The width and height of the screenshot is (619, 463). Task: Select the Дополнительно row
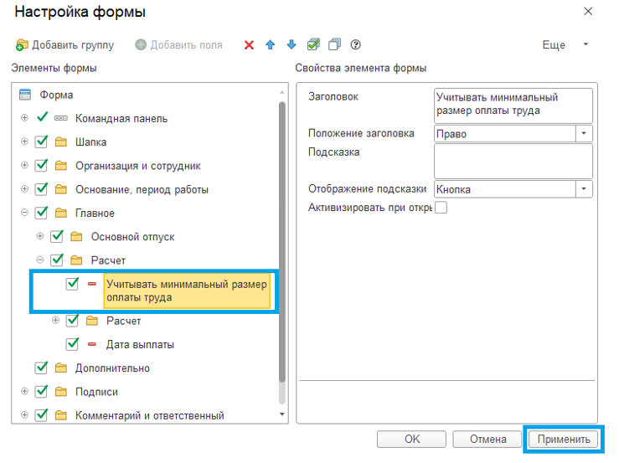(112, 368)
